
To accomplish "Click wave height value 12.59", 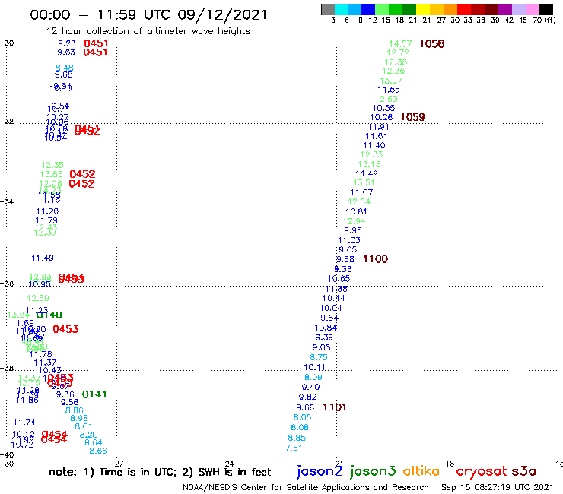I will [x=38, y=298].
